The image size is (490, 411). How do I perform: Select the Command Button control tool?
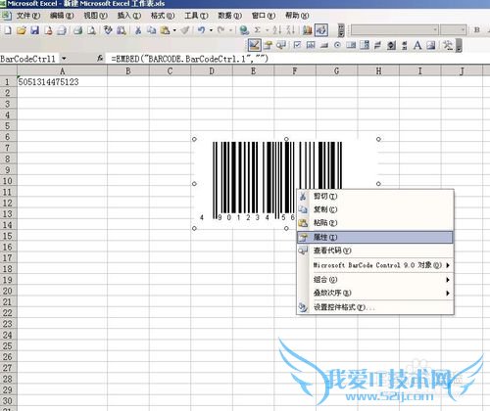point(324,45)
